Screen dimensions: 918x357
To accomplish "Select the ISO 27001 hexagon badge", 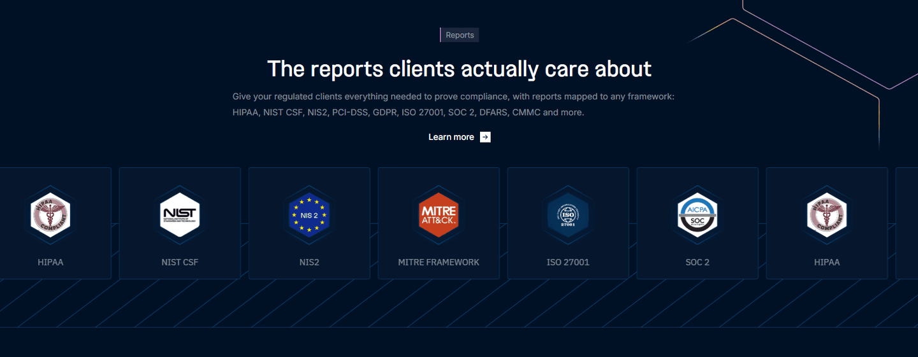I will tap(568, 214).
